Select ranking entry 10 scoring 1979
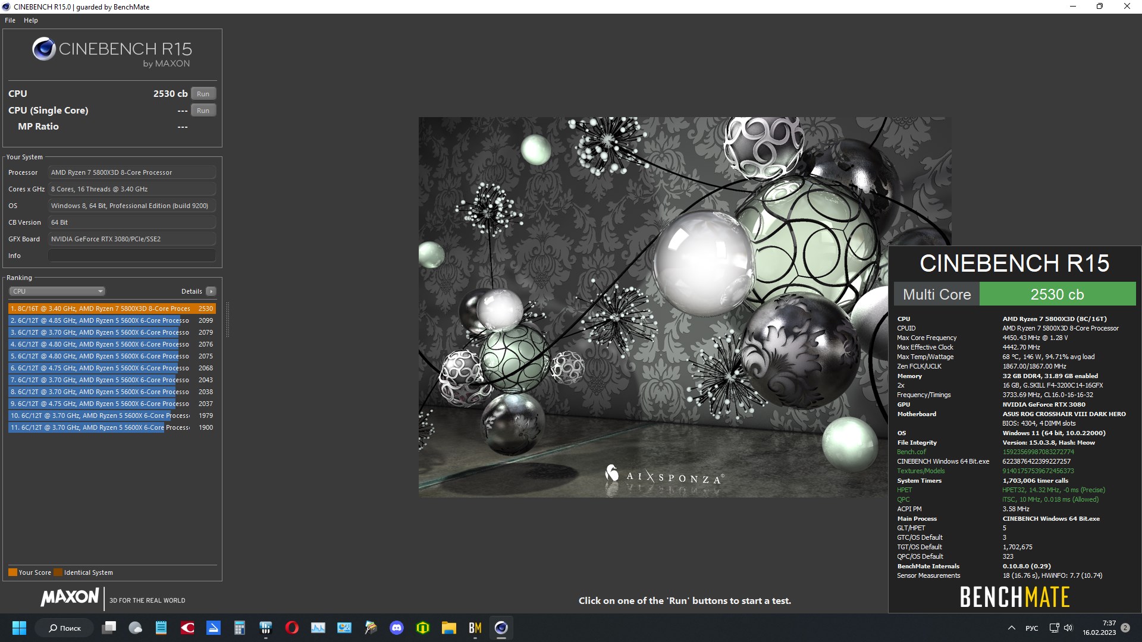This screenshot has height=642, width=1142. click(x=112, y=416)
